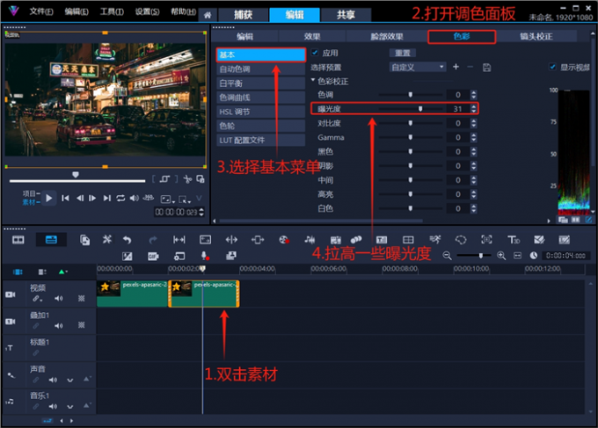Mute the 叠加1 track audio

pyautogui.click(x=58, y=325)
